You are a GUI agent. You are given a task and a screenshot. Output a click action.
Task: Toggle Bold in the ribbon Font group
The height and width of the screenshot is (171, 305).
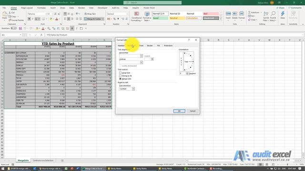(29, 19)
